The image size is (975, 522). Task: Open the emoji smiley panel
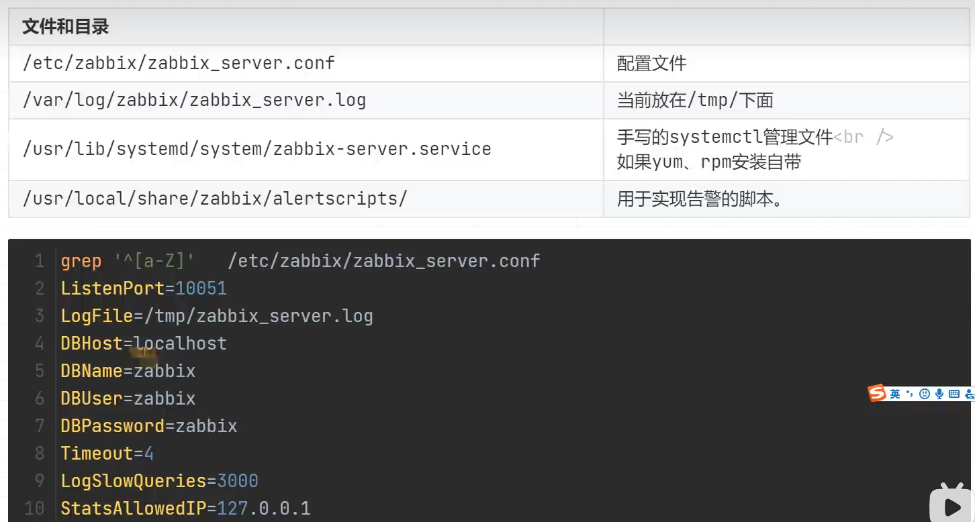[x=925, y=394]
